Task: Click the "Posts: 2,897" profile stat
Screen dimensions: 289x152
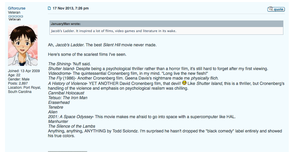Action: [x=18, y=83]
